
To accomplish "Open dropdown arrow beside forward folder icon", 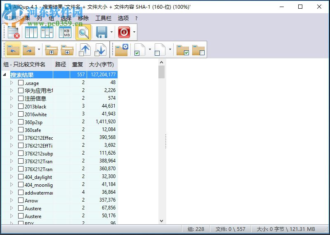I will pyautogui.click(x=39, y=49).
